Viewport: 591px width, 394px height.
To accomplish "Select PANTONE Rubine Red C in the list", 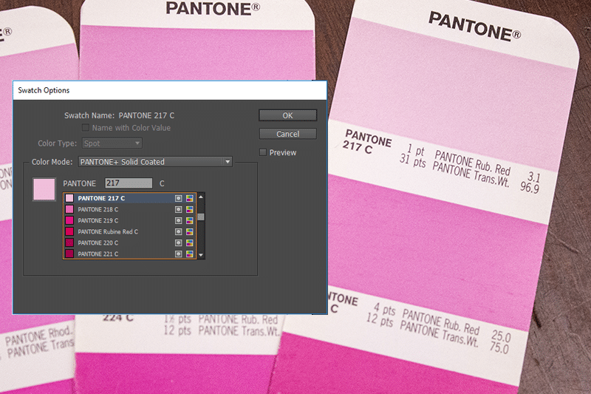I will point(129,231).
